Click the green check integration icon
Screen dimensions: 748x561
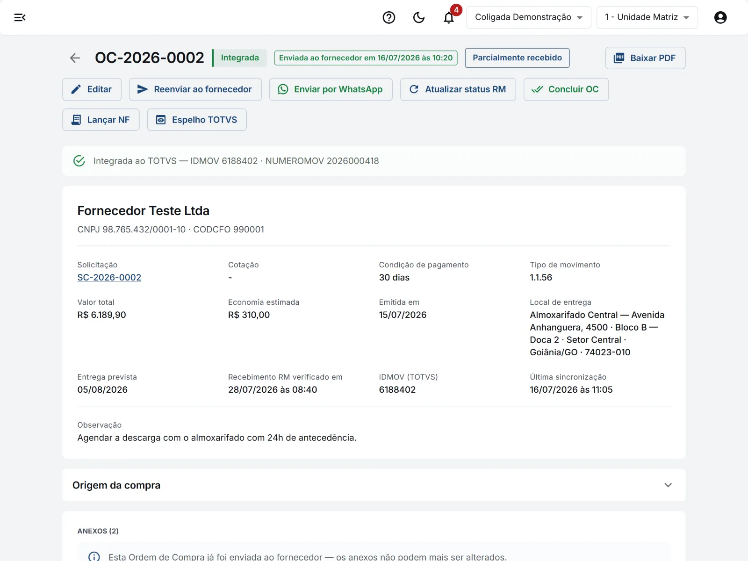(x=79, y=161)
